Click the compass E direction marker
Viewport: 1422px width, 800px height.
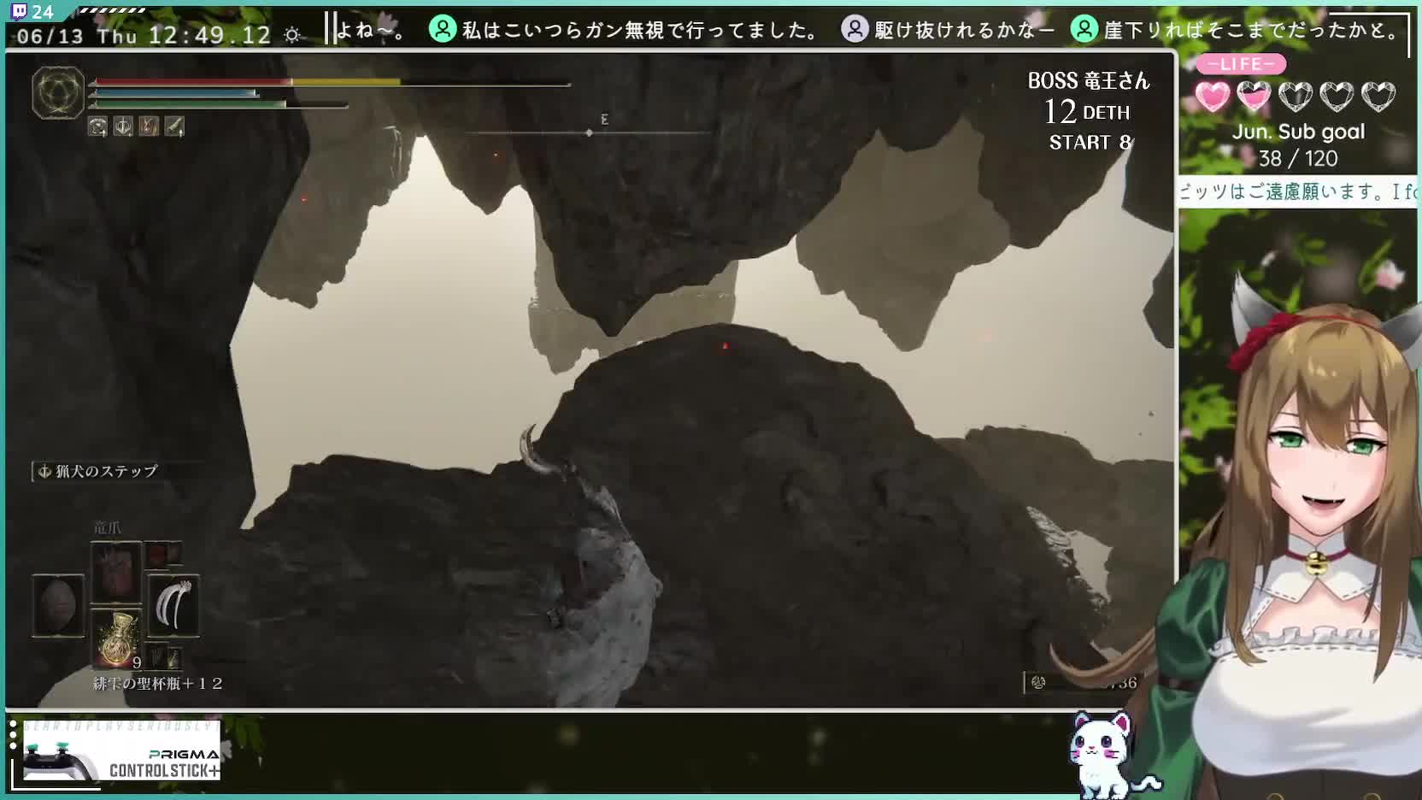[x=604, y=120]
